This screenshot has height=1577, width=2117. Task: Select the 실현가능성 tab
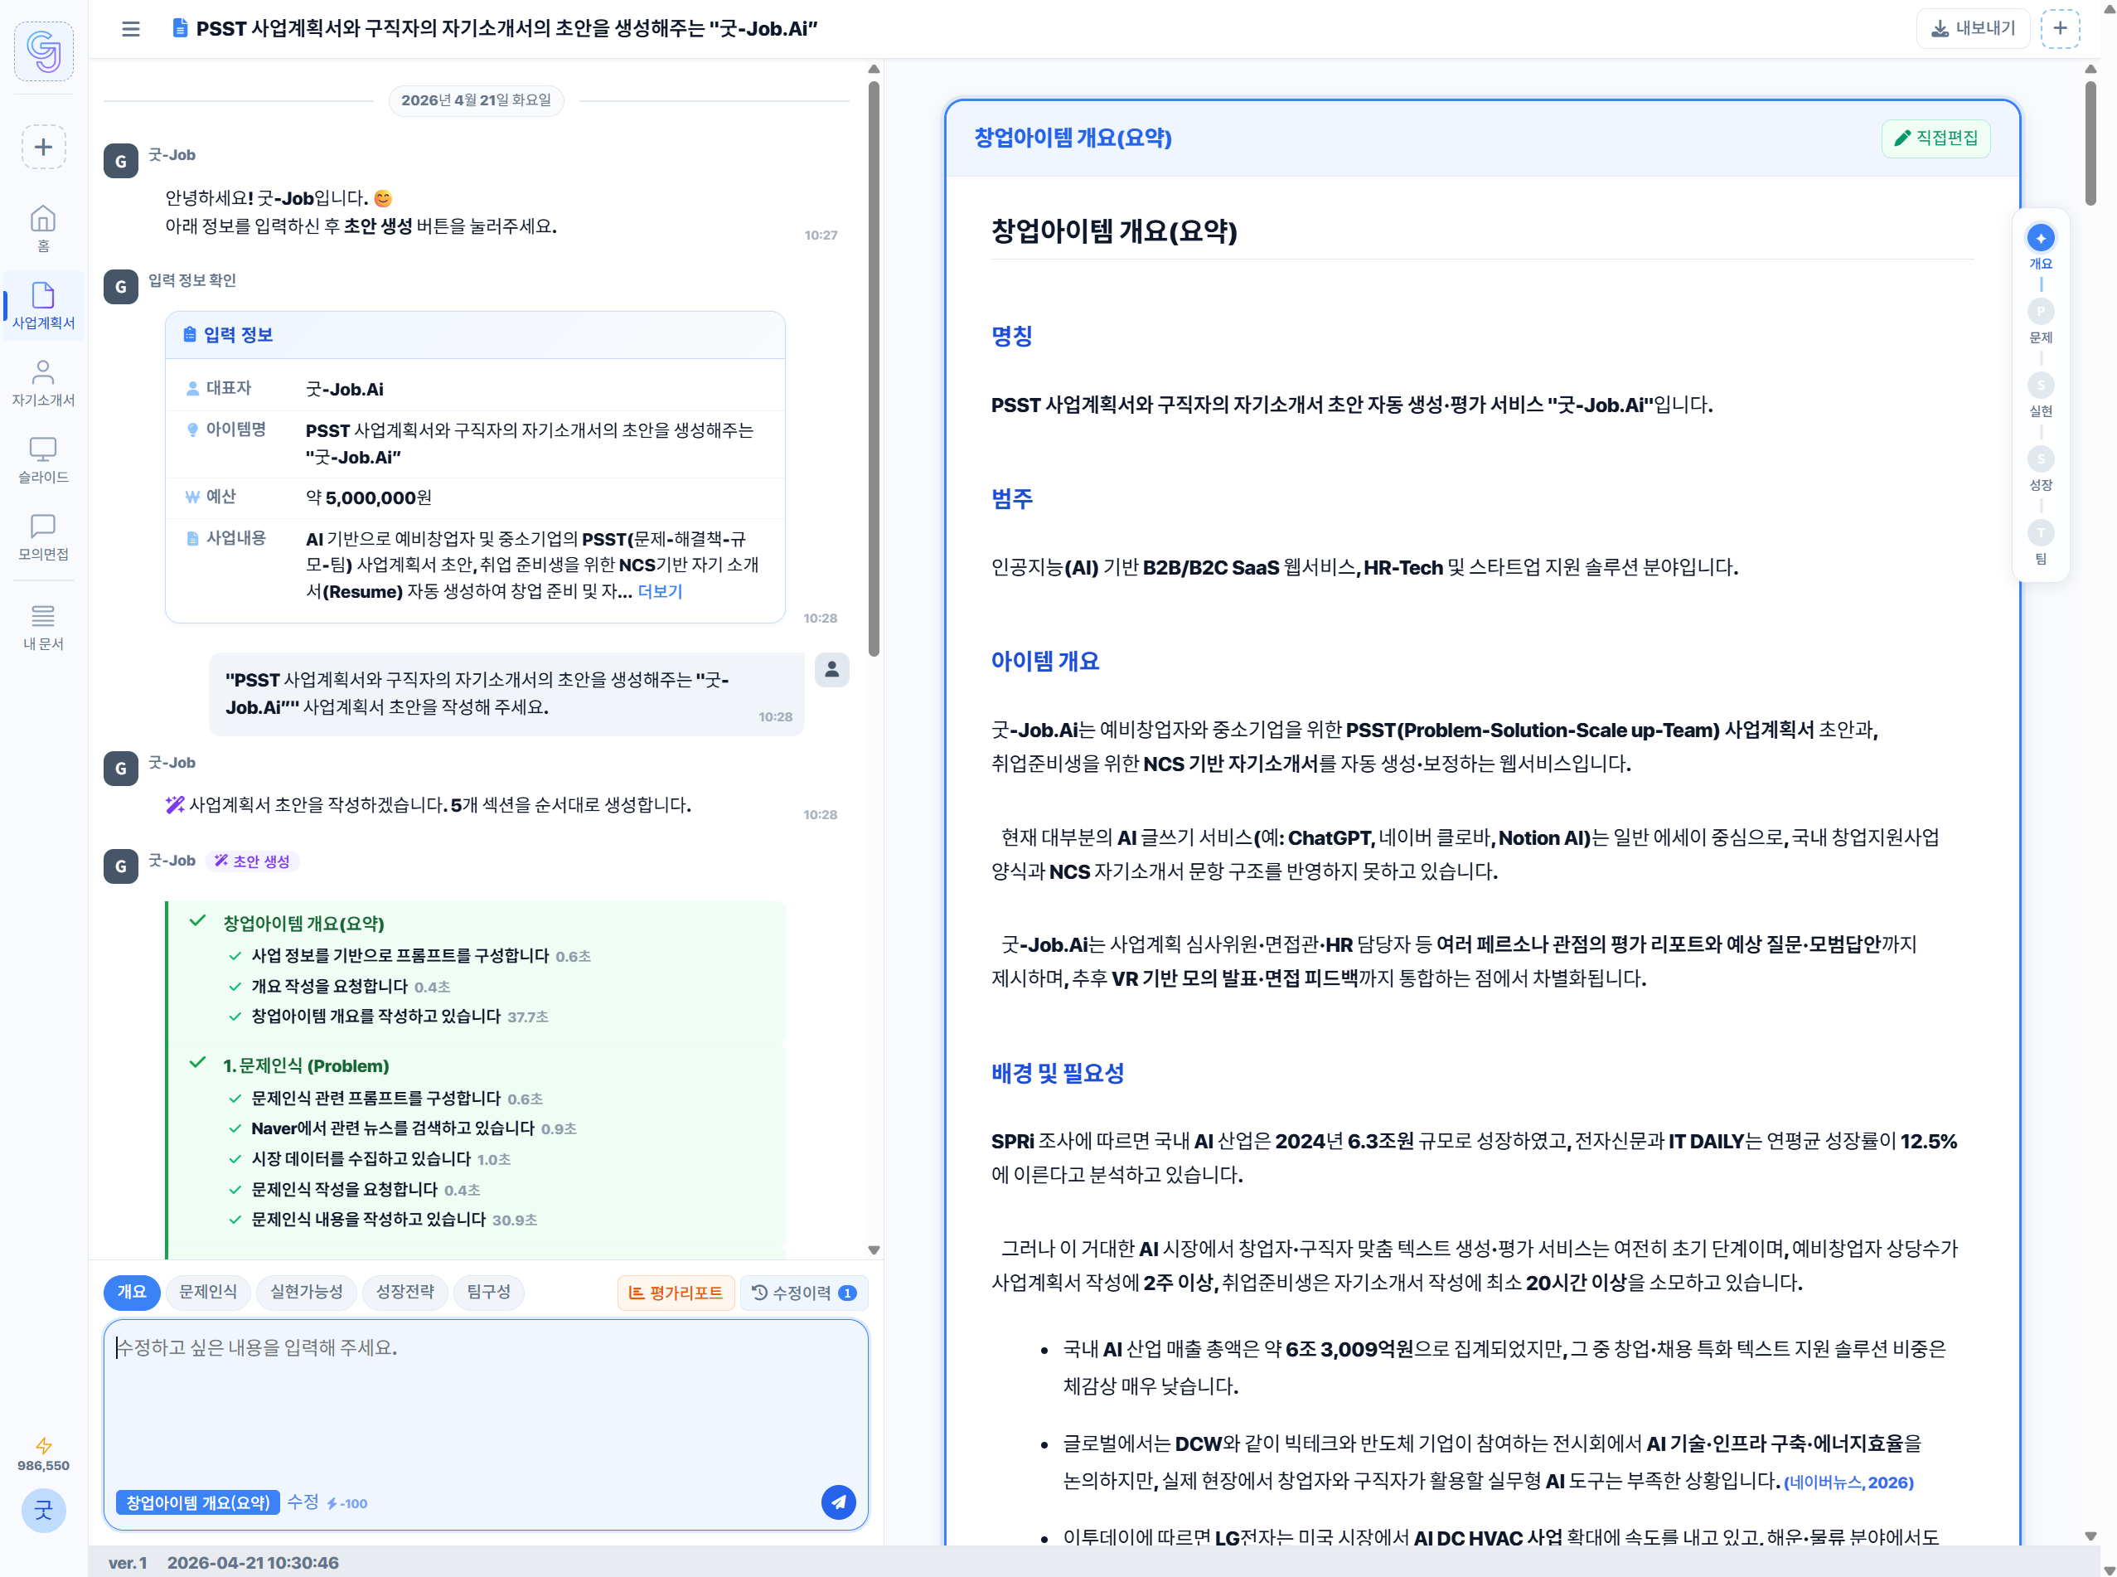click(307, 1292)
